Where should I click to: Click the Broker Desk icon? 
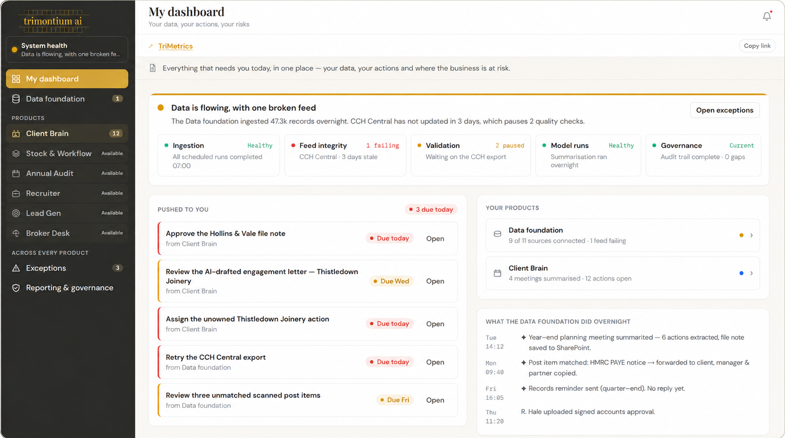16,233
